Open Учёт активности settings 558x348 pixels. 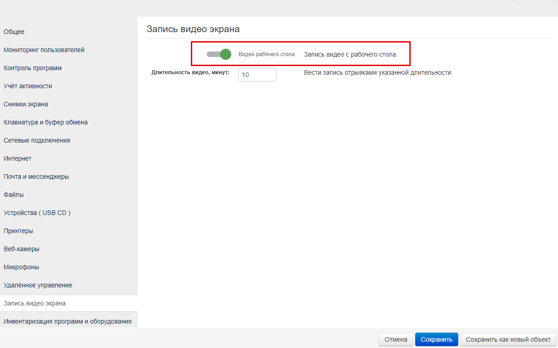click(28, 86)
